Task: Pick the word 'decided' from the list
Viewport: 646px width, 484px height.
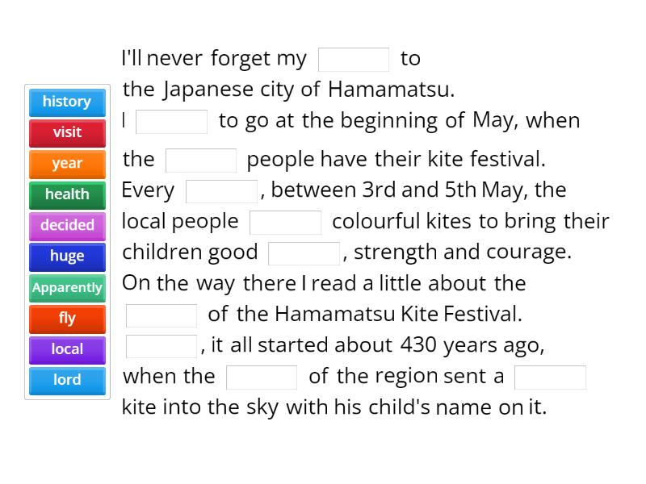Action: click(x=67, y=226)
